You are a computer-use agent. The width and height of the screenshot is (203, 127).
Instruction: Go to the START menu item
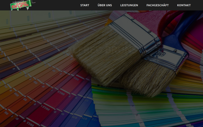pyautogui.click(x=85, y=5)
